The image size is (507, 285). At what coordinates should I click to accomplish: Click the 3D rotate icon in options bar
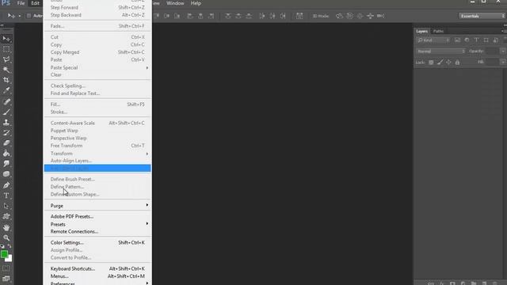click(339, 16)
